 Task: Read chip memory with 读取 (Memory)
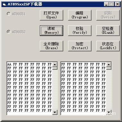(x=51, y=30)
